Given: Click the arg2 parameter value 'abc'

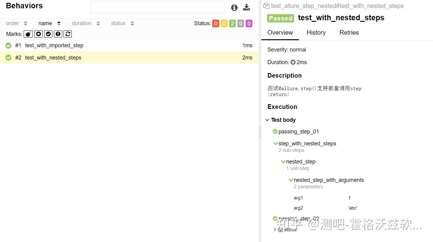Looking at the screenshot, I should point(353,208).
